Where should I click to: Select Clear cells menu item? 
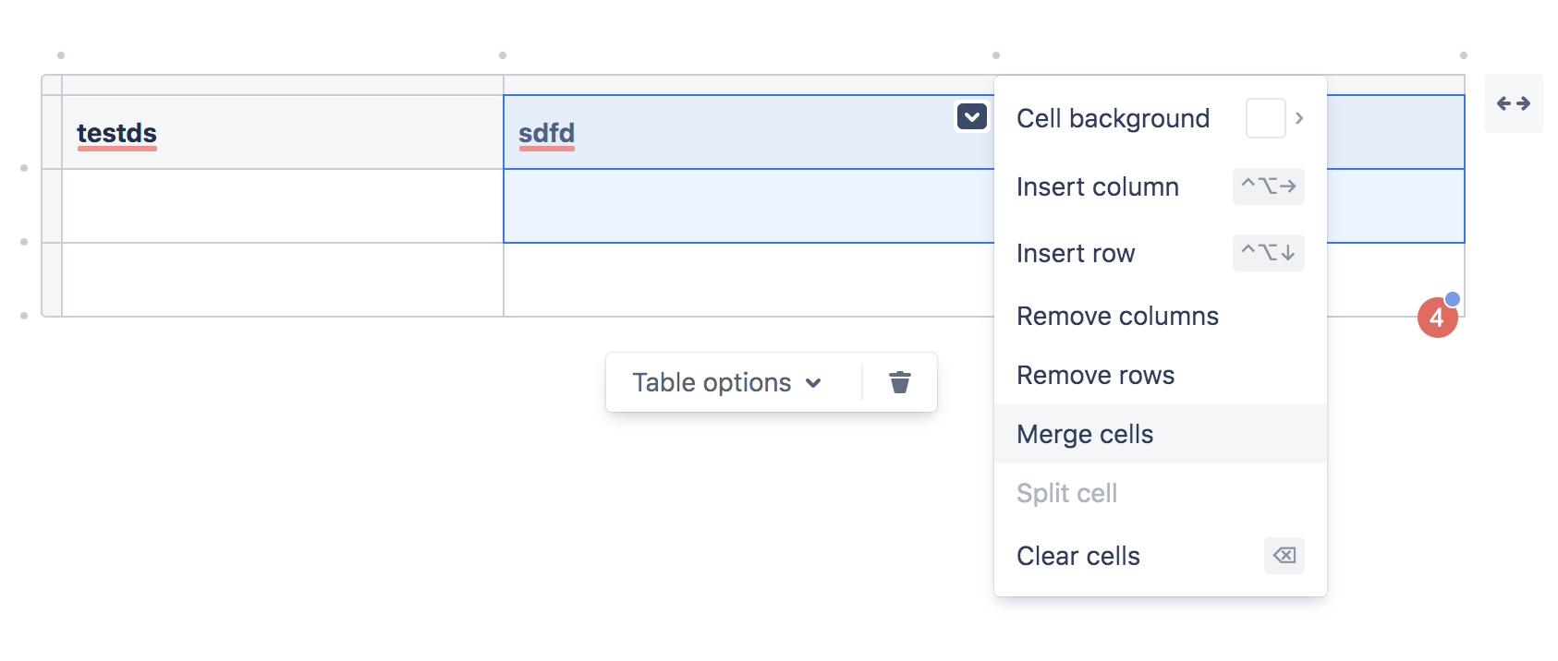pyautogui.click(x=1077, y=556)
